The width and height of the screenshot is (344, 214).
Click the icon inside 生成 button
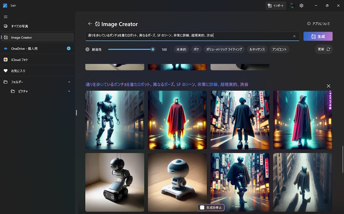coord(314,37)
